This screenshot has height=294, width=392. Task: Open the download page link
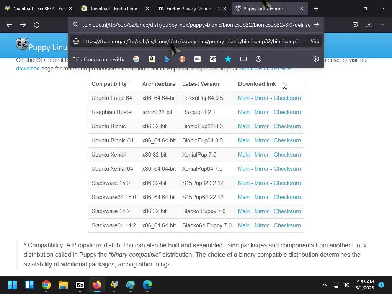click(28, 69)
